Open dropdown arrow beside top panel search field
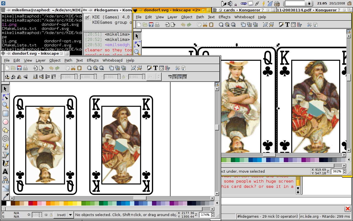The image size is (353, 221). [310, 3]
